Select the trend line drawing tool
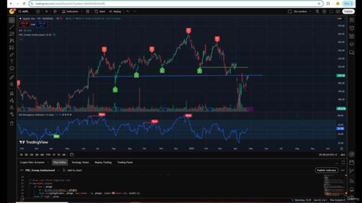This screenshot has width=362, height=203. (12, 27)
